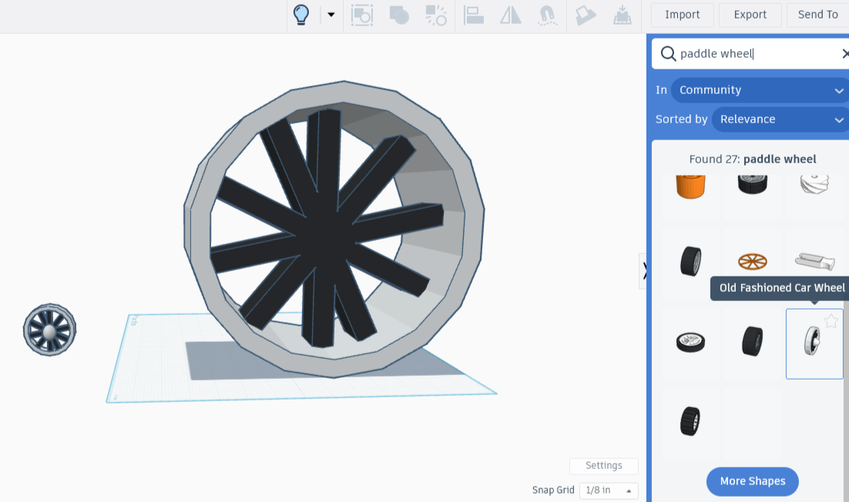Click the Group shapes toolbar icon

coord(361,15)
